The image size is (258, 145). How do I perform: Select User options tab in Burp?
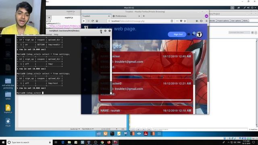[236, 21]
